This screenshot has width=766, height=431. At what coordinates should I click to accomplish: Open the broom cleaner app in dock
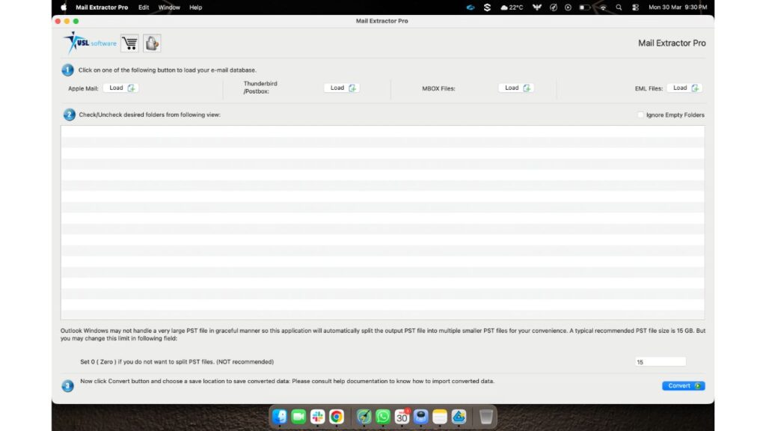pyautogui.click(x=364, y=416)
